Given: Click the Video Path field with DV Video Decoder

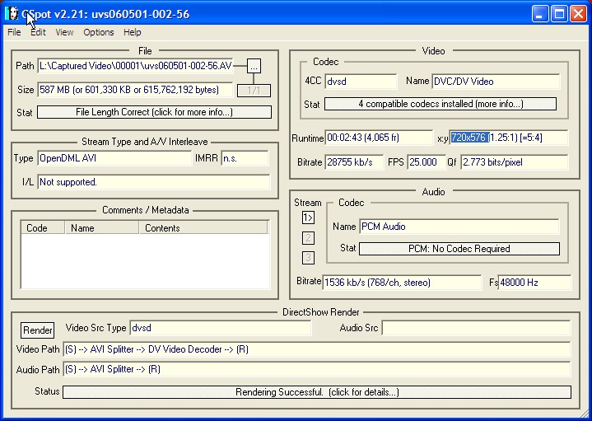Looking at the screenshot, I should (317, 349).
